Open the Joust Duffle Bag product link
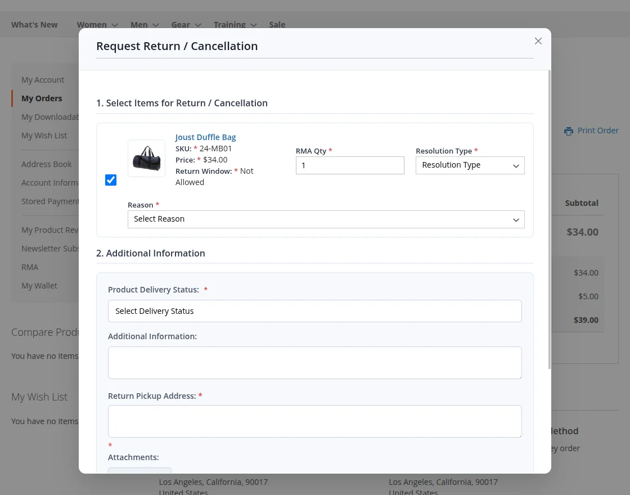This screenshot has height=495, width=630. pos(205,137)
